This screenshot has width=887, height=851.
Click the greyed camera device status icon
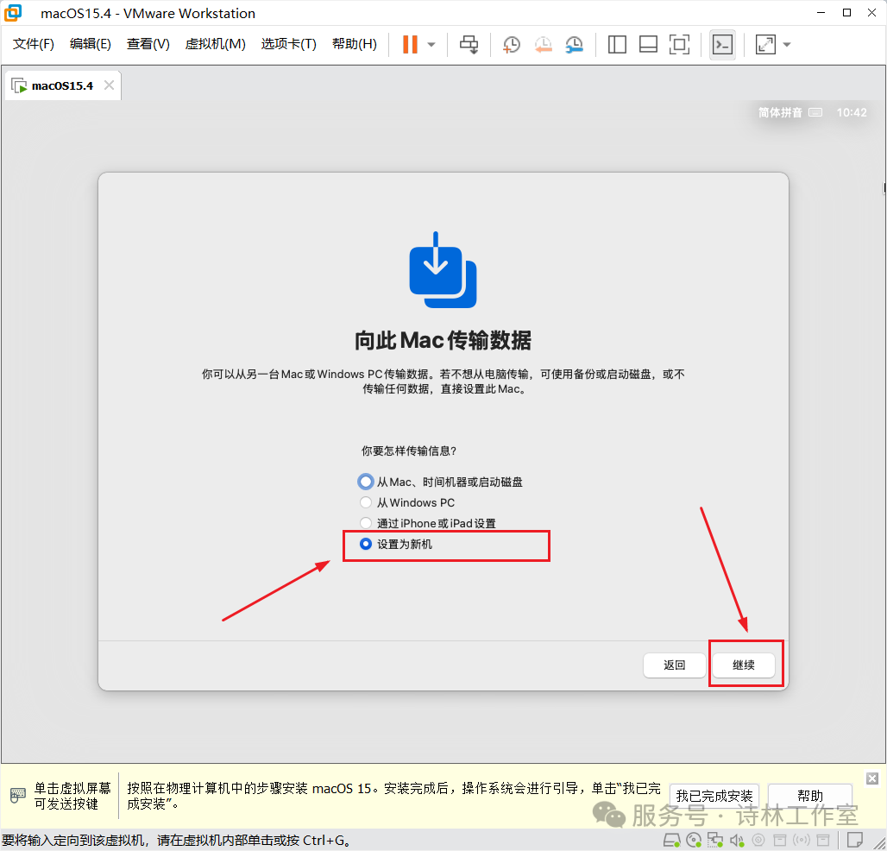coord(758,841)
